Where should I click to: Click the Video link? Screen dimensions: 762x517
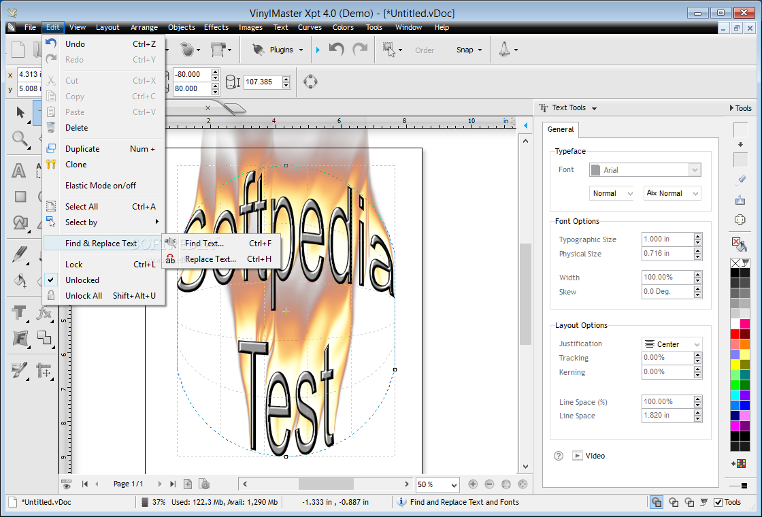[x=595, y=456]
